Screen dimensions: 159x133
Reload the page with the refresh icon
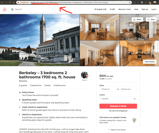pos(10,3)
